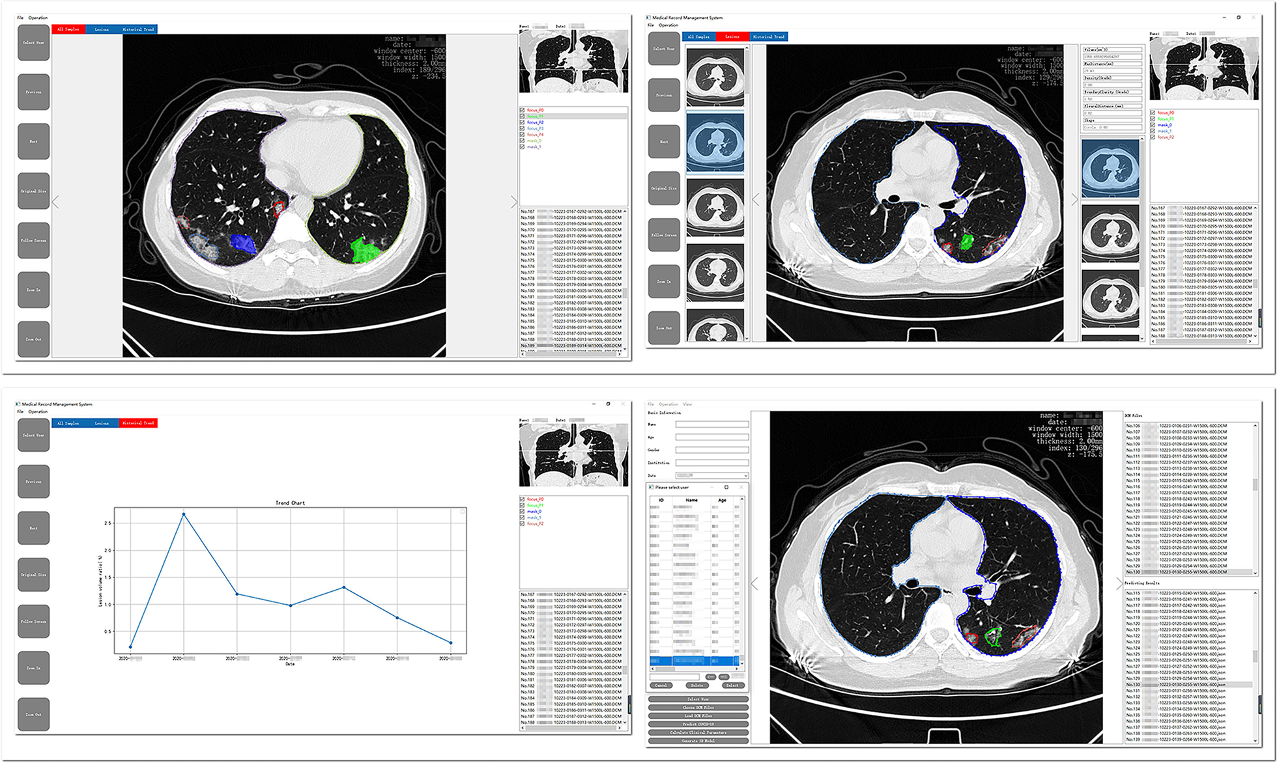Toggle mask_0 checkbox in Lesions view window

click(x=1153, y=125)
